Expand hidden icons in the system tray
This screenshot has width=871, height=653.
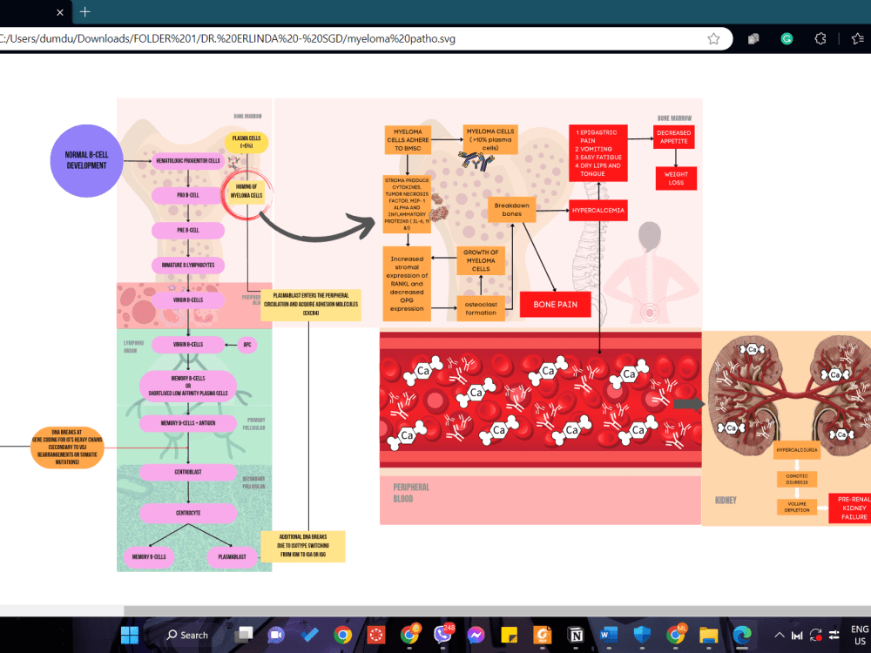pyautogui.click(x=778, y=634)
